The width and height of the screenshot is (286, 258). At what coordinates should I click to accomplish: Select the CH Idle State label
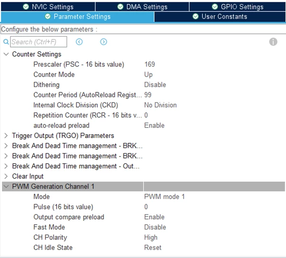tap(53, 248)
